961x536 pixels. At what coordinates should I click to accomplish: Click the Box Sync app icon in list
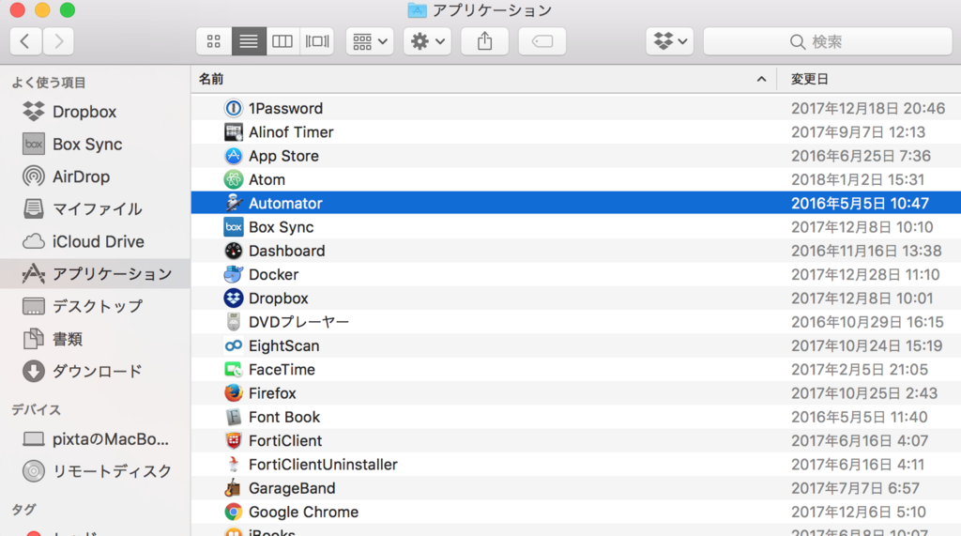(x=233, y=227)
